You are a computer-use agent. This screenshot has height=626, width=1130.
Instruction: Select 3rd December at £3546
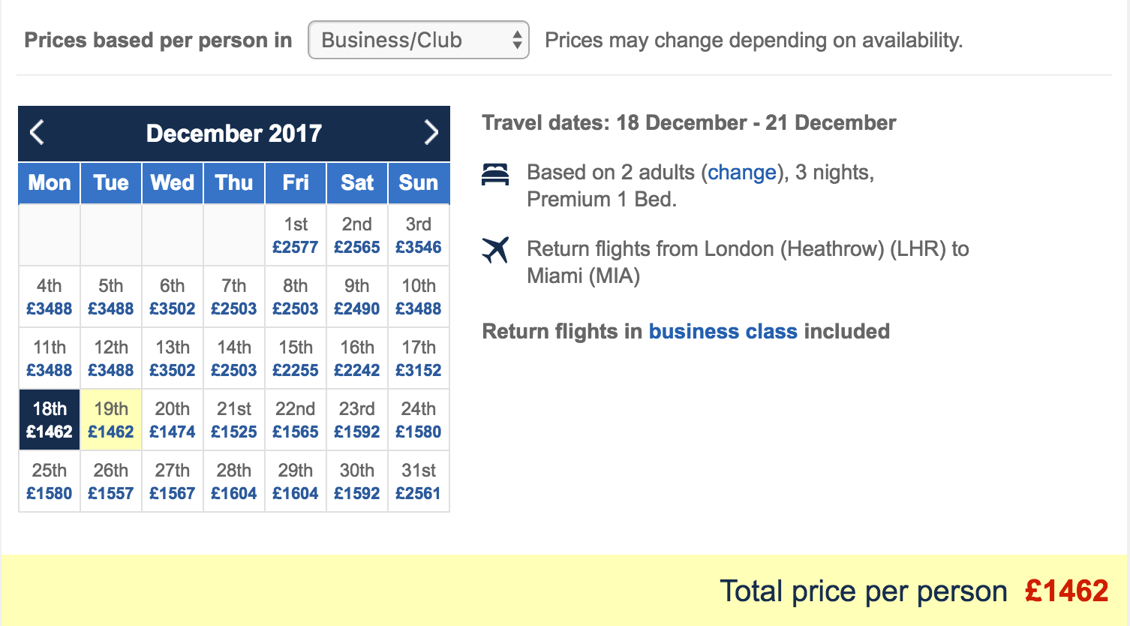(419, 235)
